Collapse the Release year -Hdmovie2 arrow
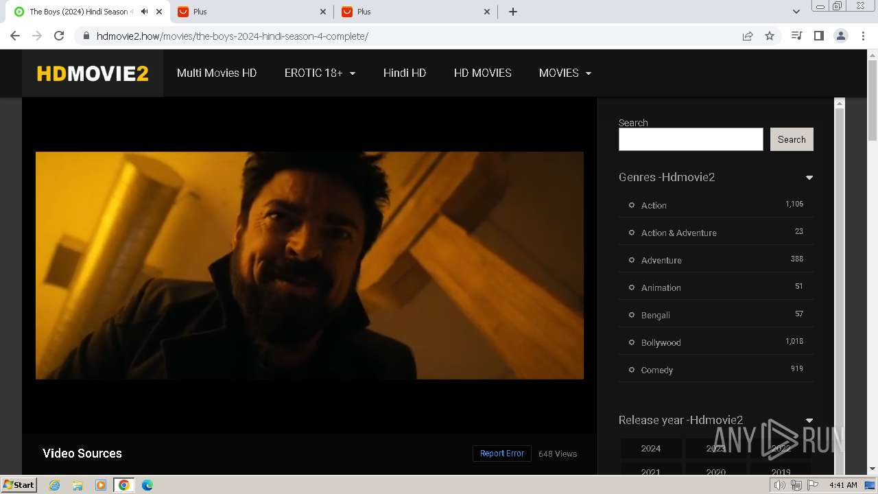The width and height of the screenshot is (878, 494). pyautogui.click(x=809, y=421)
